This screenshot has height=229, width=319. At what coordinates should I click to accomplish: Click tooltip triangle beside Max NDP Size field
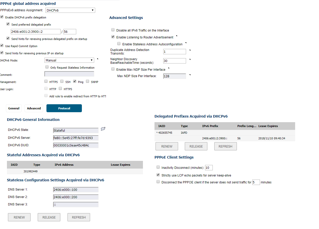190,75
